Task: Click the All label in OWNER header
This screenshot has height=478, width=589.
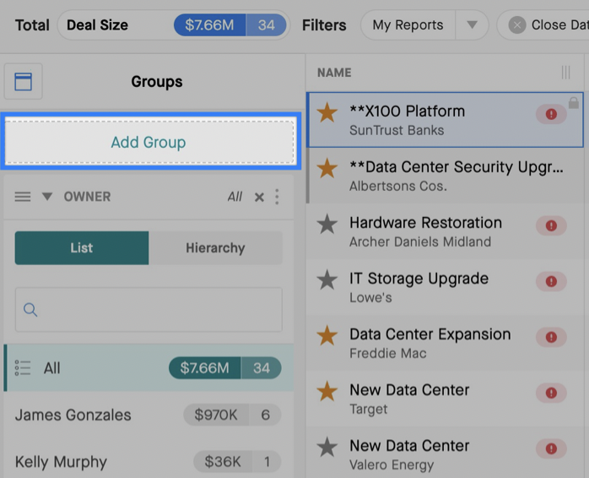Action: coord(235,197)
